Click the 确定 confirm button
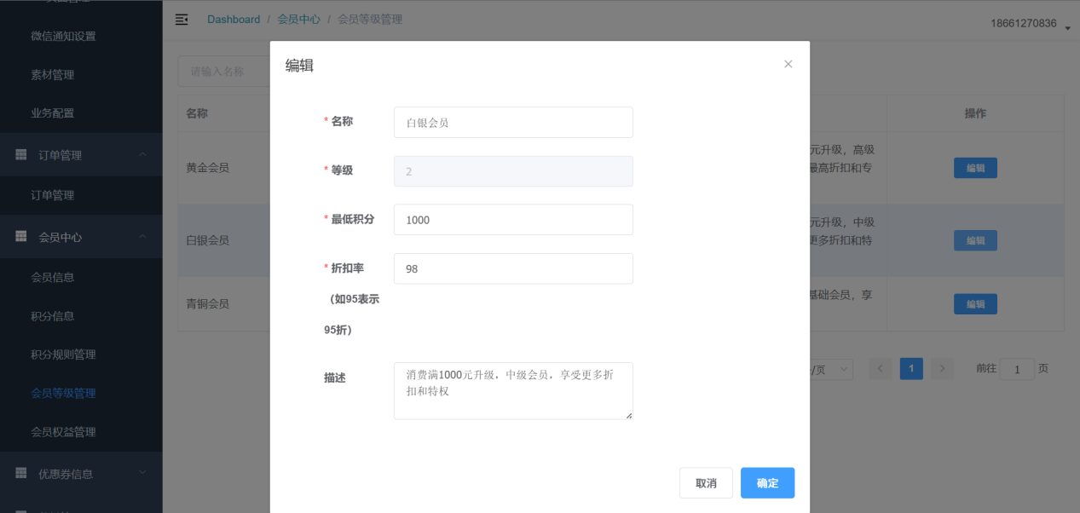The image size is (1080, 513). click(767, 483)
